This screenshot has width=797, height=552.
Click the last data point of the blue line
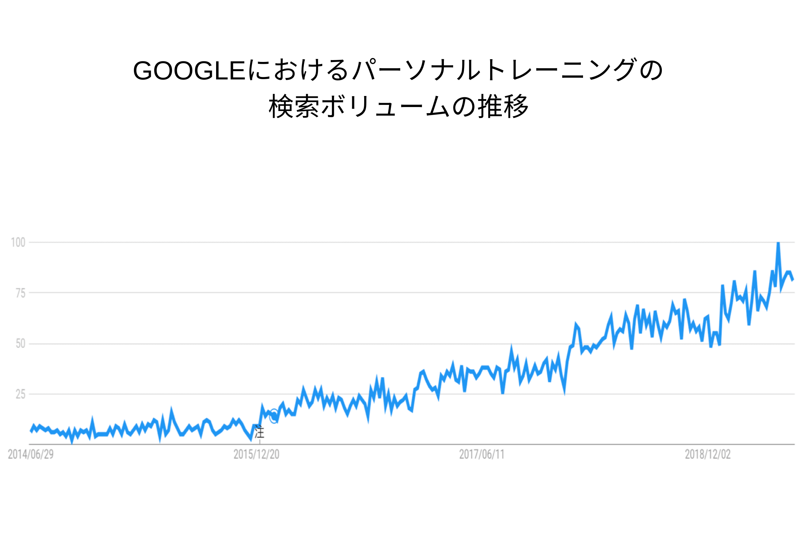click(793, 280)
